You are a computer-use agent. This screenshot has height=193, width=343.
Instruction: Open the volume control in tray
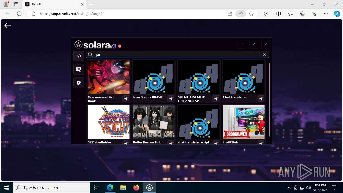coord(308,188)
